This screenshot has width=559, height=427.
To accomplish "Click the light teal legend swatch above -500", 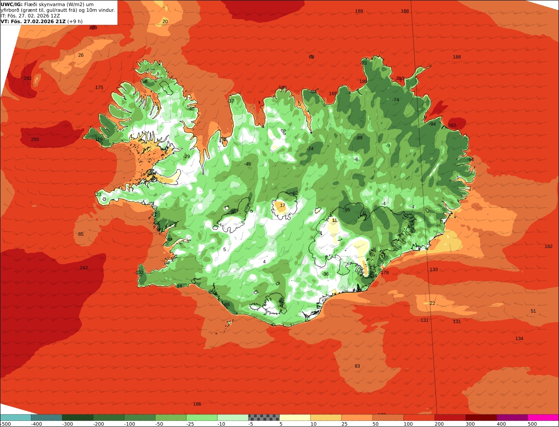I will [15, 417].
